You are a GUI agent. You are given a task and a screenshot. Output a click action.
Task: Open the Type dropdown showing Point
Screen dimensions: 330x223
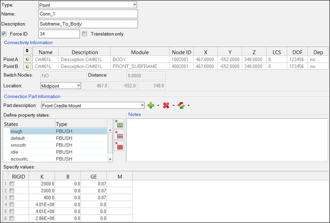pyautogui.click(x=88, y=5)
